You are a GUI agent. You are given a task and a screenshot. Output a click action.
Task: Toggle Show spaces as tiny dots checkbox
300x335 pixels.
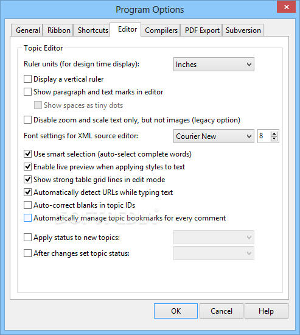(38, 105)
